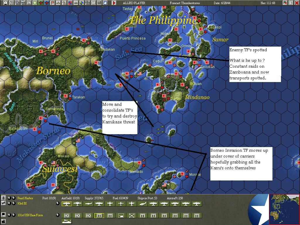Click the red and blue squares icon

click(70, 3)
